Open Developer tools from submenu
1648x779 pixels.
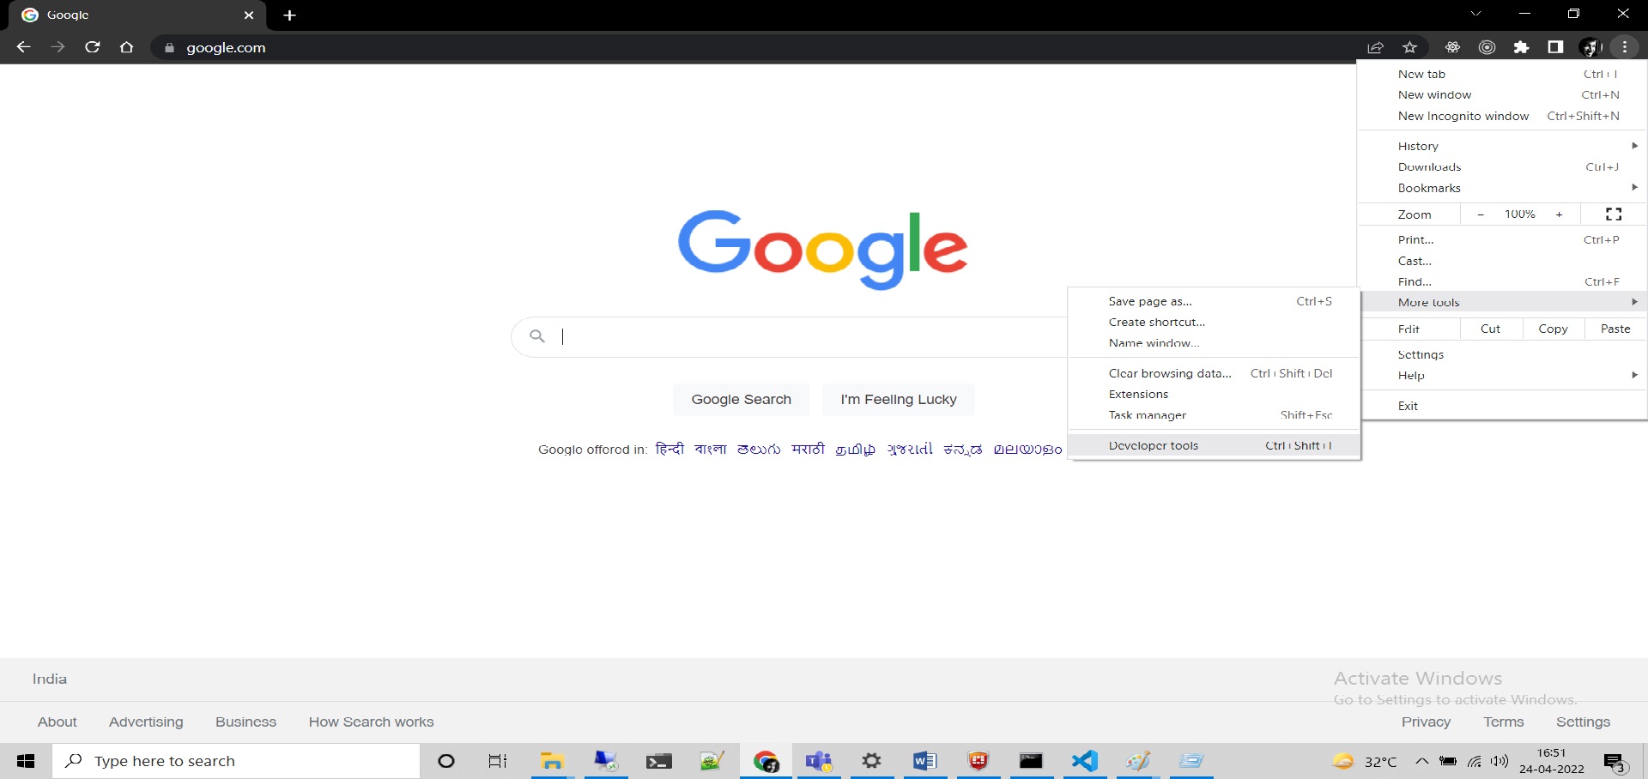[1215, 445]
